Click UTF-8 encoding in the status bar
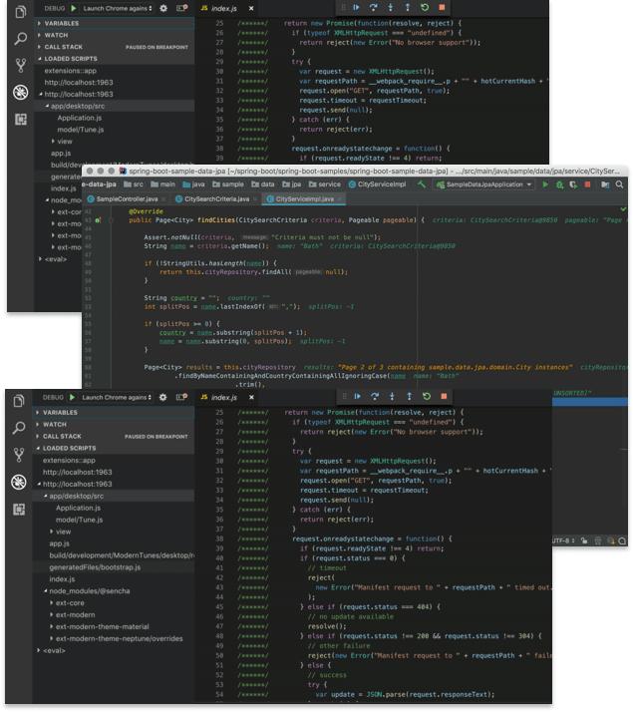Viewport: 633px width, 714px height. [x=564, y=540]
